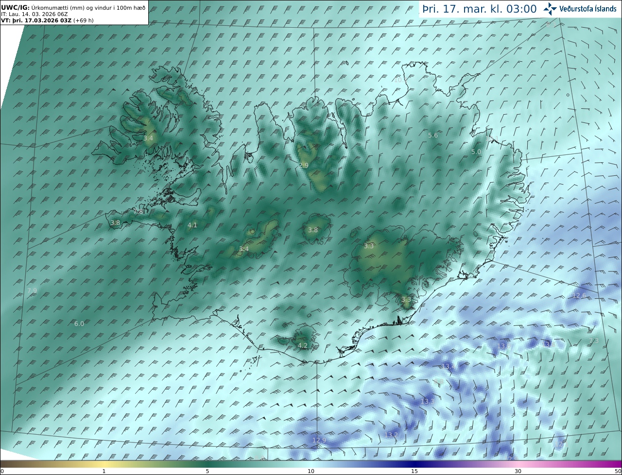Image resolution: width=622 pixels, height=475 pixels.
Task: Click the 13.2 value label on the map
Action: coord(391,435)
